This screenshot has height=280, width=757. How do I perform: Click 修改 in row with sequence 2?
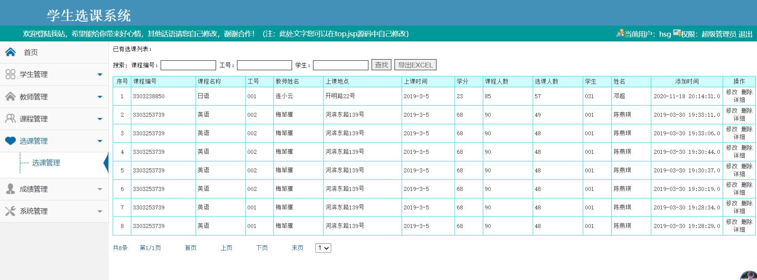tap(732, 110)
